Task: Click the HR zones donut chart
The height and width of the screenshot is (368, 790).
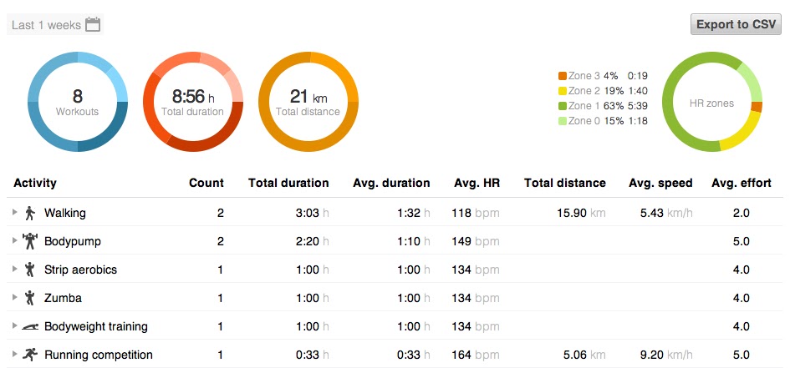Action: coord(711,102)
